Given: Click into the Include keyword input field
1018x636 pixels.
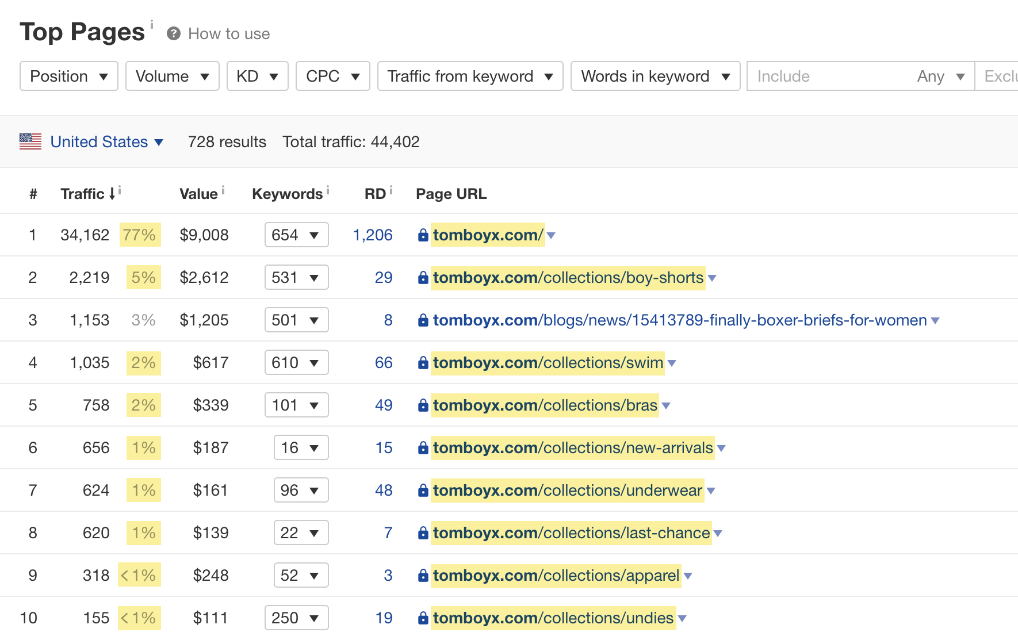Looking at the screenshot, I should (x=828, y=76).
